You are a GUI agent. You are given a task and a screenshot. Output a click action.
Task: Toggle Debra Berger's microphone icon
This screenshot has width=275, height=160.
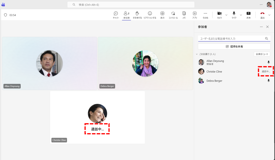269,81
